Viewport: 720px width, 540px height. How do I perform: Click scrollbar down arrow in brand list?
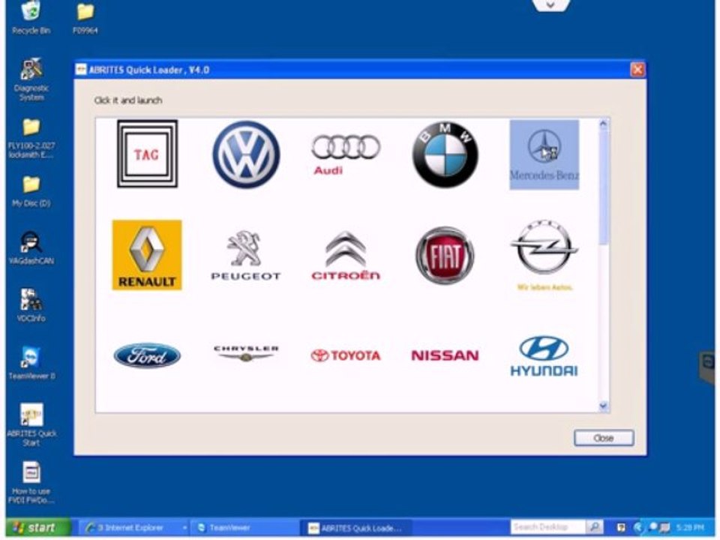click(603, 406)
